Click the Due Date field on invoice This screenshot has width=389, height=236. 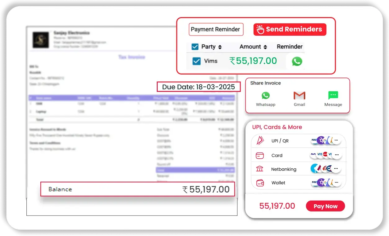pyautogui.click(x=198, y=87)
